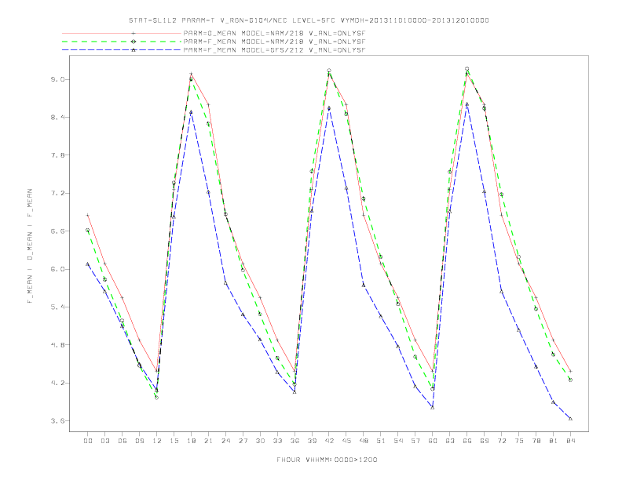
Task: Click the x-axis tick label 78
Action: click(x=536, y=441)
